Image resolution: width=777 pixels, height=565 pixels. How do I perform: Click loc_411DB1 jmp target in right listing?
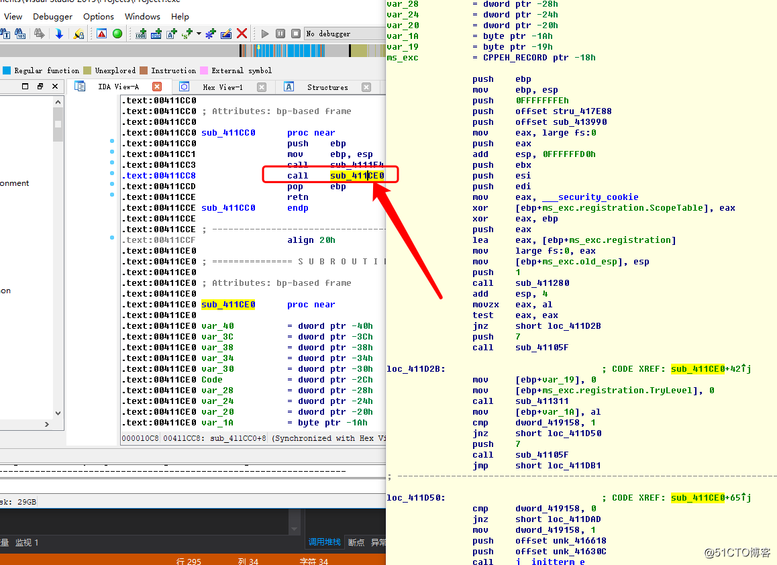click(574, 466)
